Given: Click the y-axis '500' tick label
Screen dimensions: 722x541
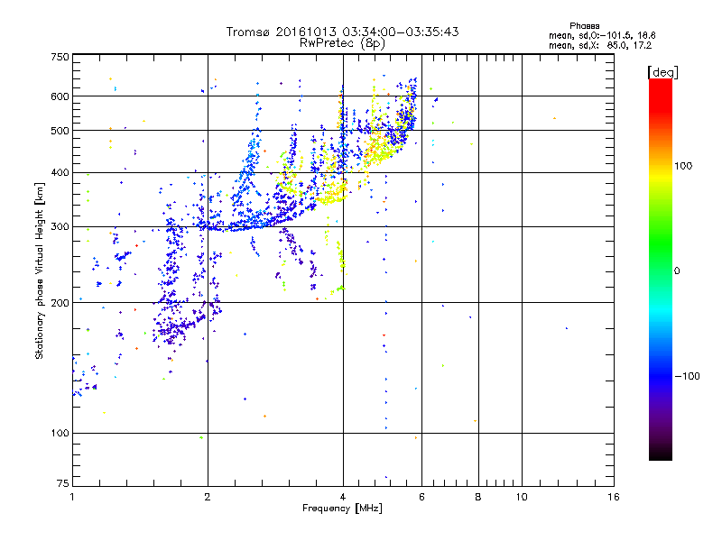Looking at the screenshot, I should [x=60, y=131].
